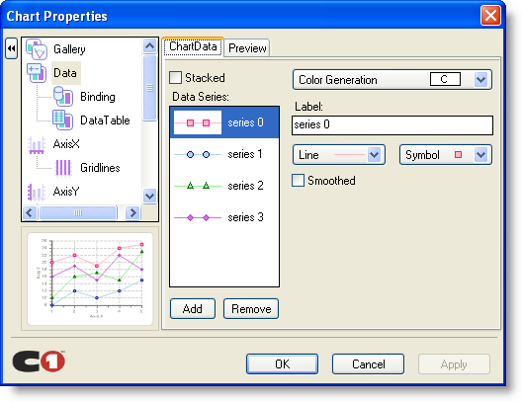Click the Add series button
522x402 pixels.
(193, 309)
